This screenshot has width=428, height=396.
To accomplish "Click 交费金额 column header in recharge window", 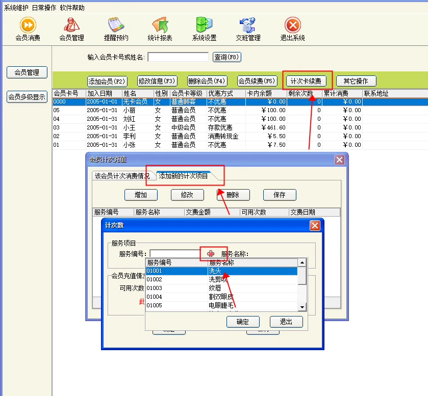I will [x=212, y=212].
